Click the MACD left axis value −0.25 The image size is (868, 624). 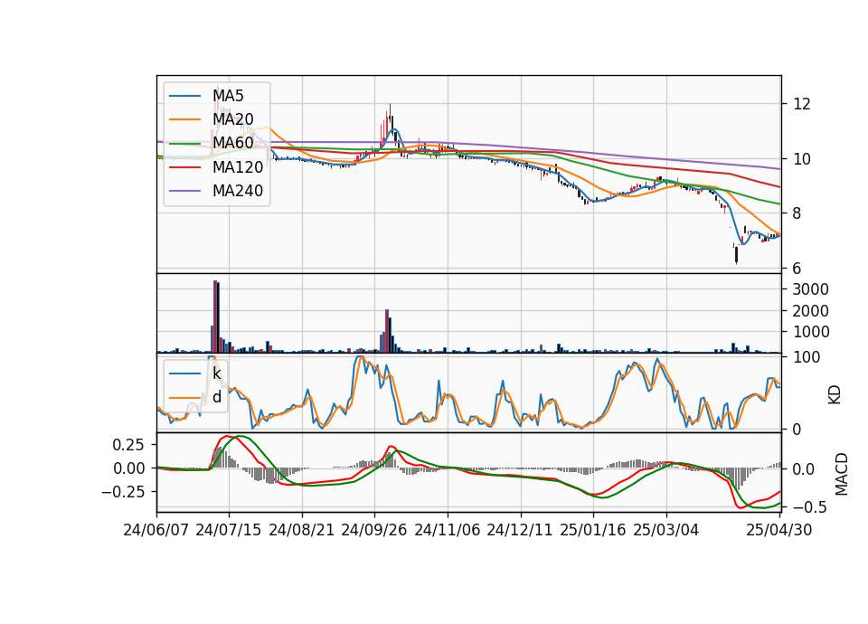click(x=123, y=492)
